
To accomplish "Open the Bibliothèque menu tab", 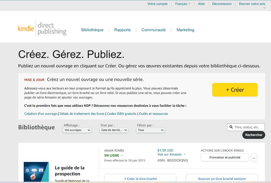I will tap(92, 30).
